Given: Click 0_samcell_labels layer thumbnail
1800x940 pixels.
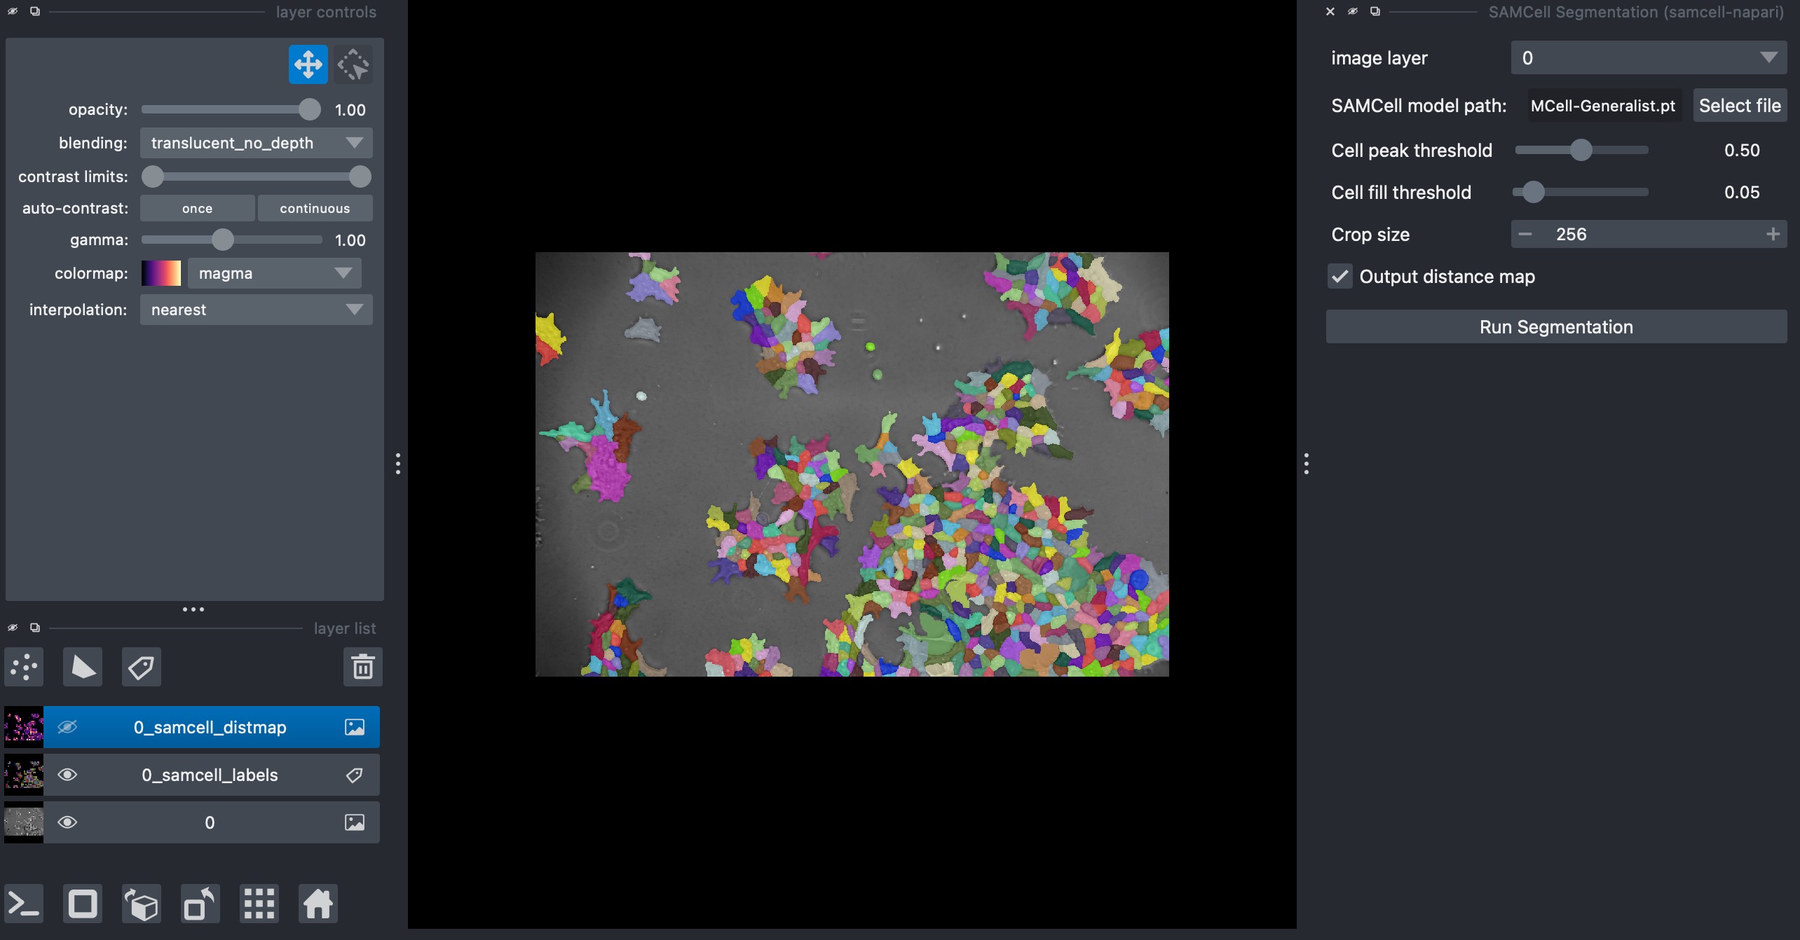Looking at the screenshot, I should click(x=24, y=775).
